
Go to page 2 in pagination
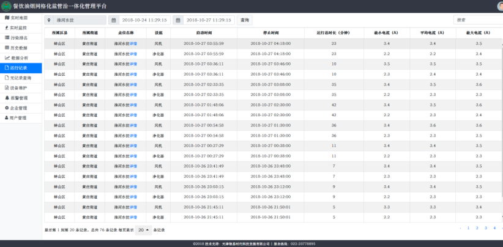click(477, 228)
